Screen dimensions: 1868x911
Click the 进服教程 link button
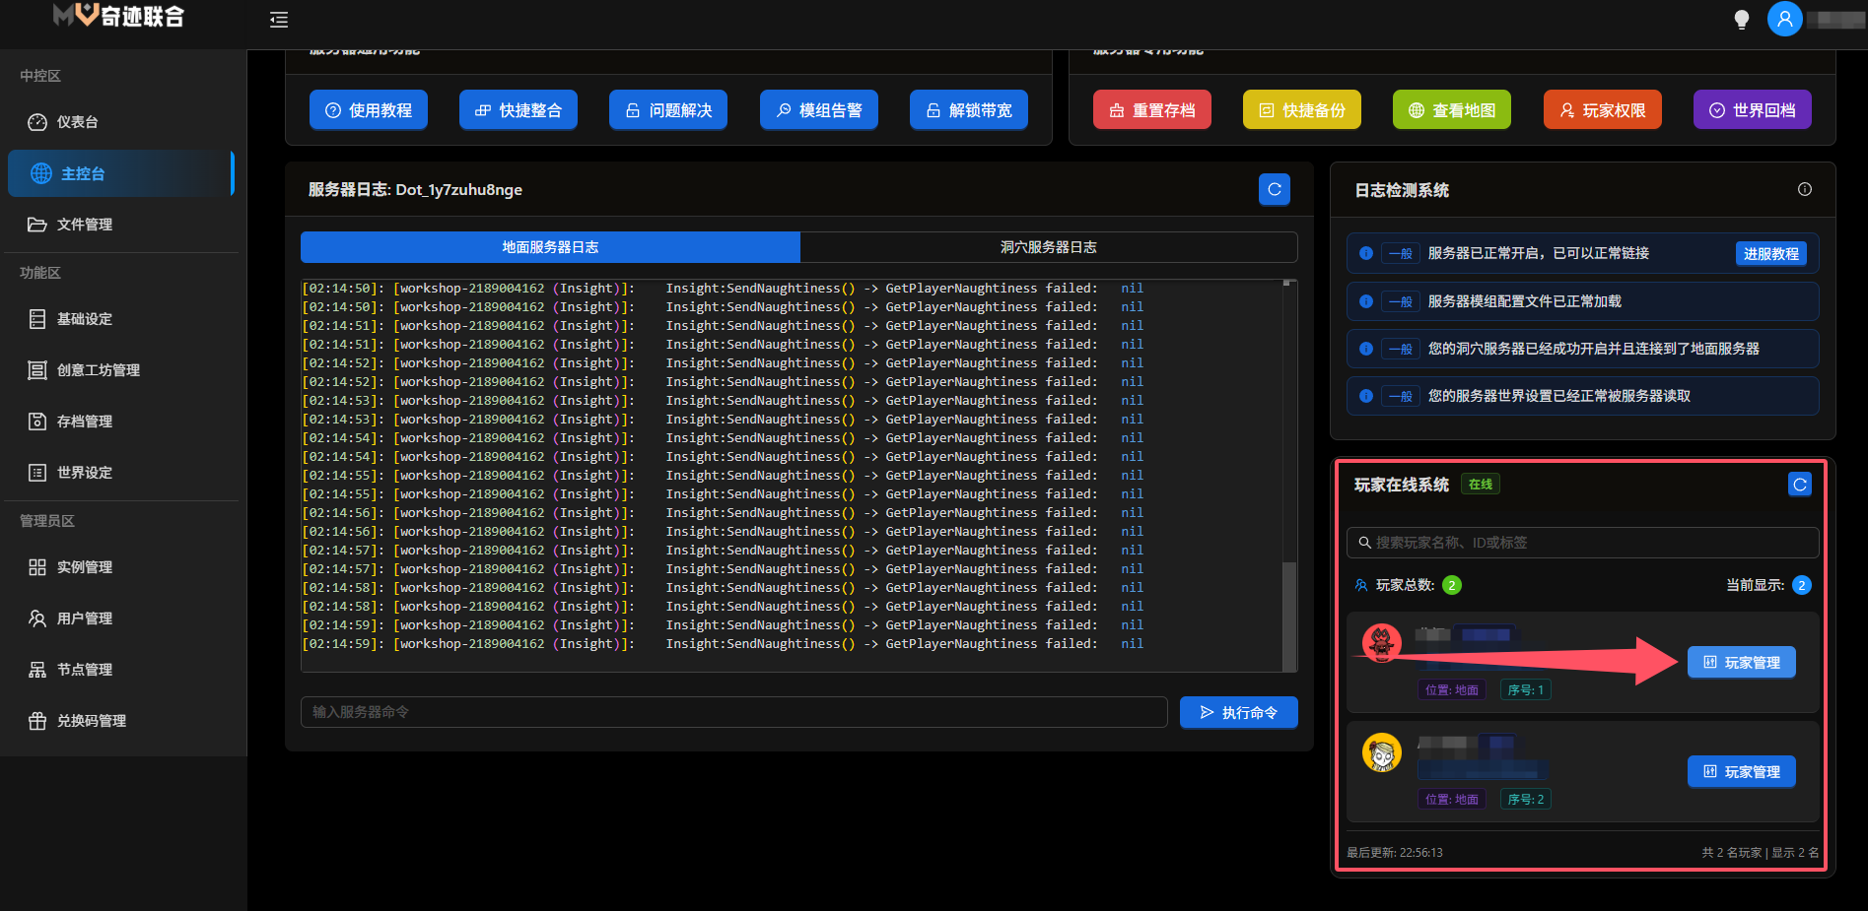pyautogui.click(x=1770, y=254)
